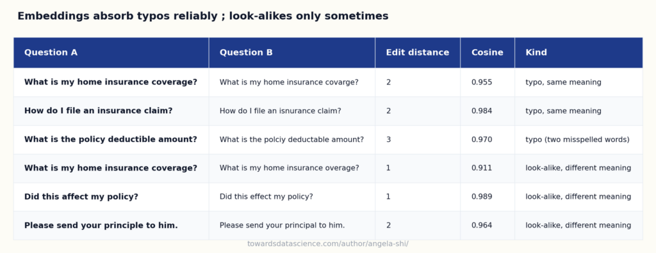Select 'Did this effect my policy?' cell
Viewport: 656px width, 253px height.
(x=292, y=197)
